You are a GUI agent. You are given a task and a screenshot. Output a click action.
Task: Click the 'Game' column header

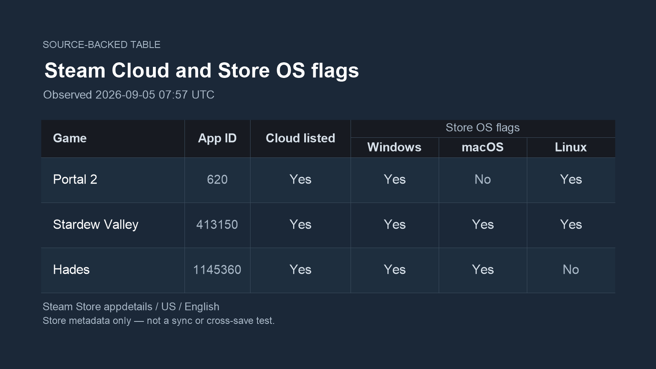pyautogui.click(x=113, y=139)
